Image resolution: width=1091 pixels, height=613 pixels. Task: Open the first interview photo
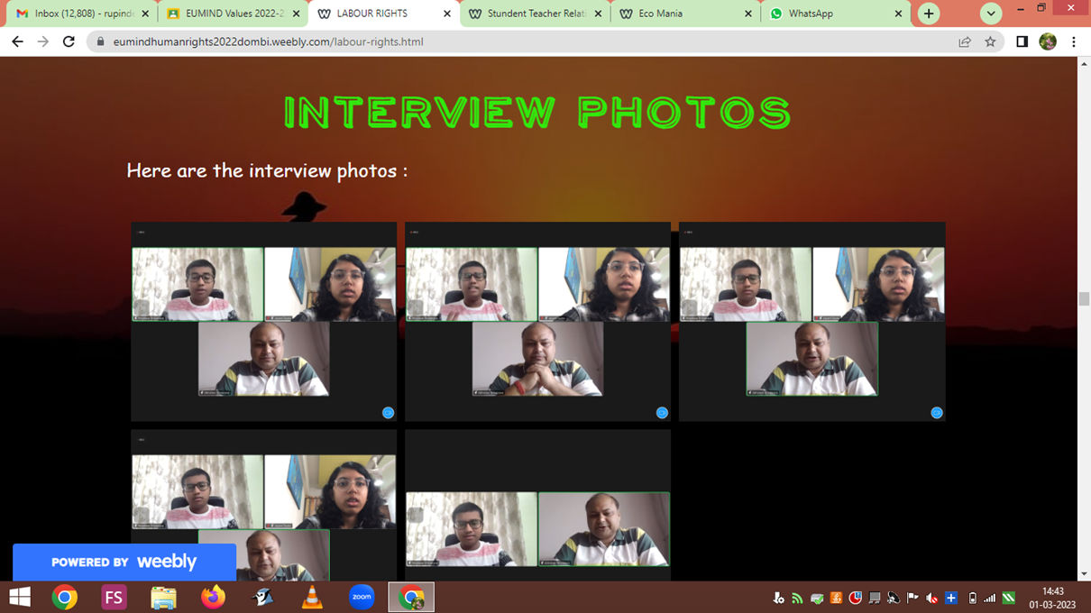click(263, 322)
